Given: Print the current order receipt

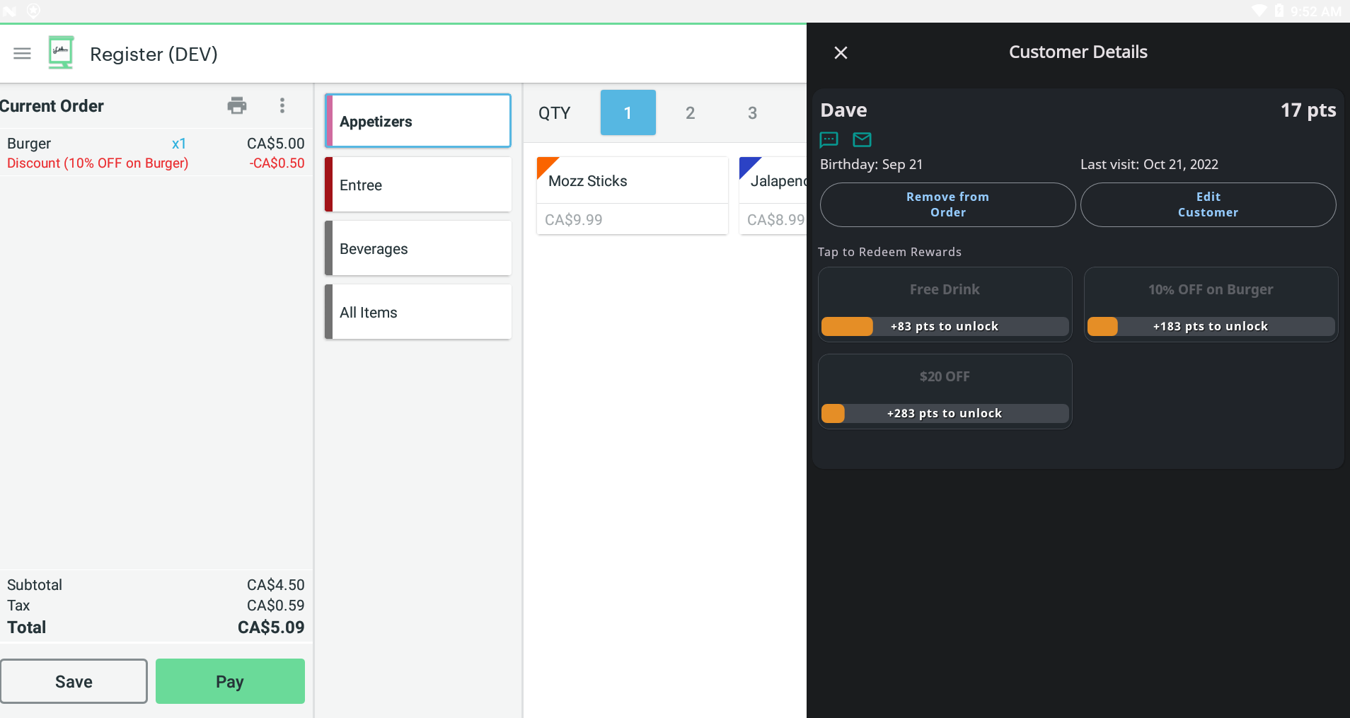Looking at the screenshot, I should tap(237, 105).
